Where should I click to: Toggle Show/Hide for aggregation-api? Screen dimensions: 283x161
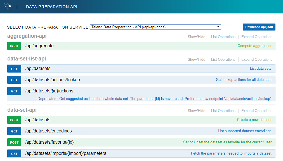pyautogui.click(x=196, y=37)
